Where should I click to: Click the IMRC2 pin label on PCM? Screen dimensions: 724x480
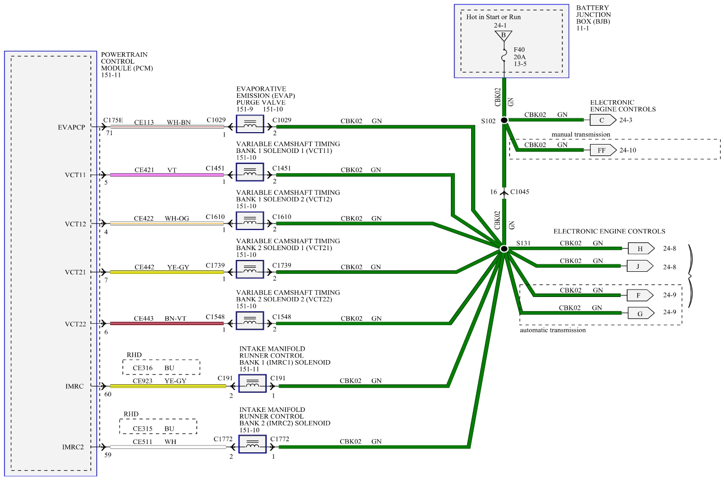pyautogui.click(x=73, y=447)
